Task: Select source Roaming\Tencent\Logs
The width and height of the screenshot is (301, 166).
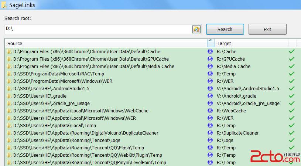Action: coord(67,140)
